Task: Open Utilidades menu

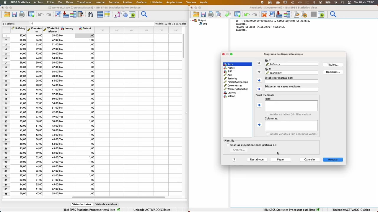Action: (x=156, y=2)
